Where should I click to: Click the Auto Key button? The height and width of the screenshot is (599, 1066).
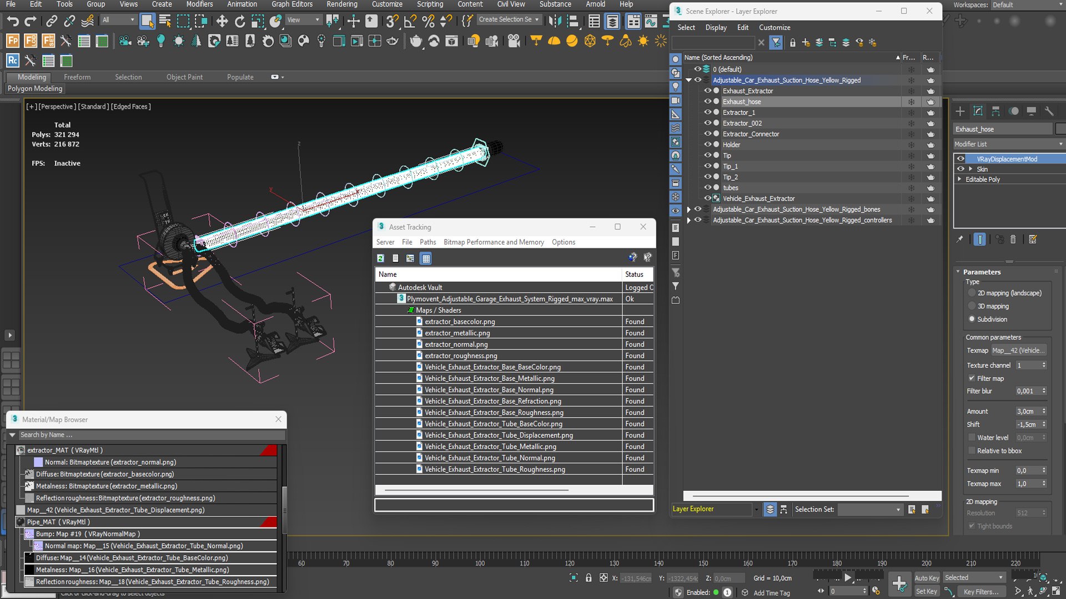click(x=927, y=578)
